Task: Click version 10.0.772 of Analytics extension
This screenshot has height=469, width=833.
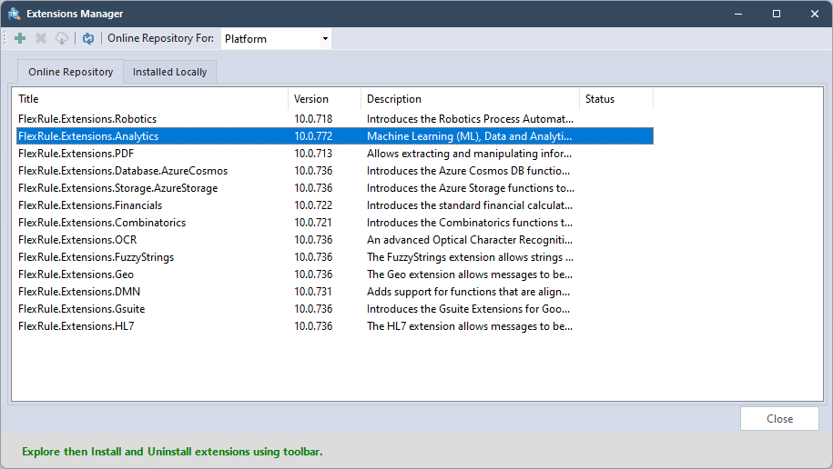Action: click(313, 135)
